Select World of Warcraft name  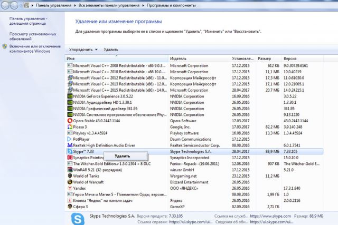[x=88, y=182]
